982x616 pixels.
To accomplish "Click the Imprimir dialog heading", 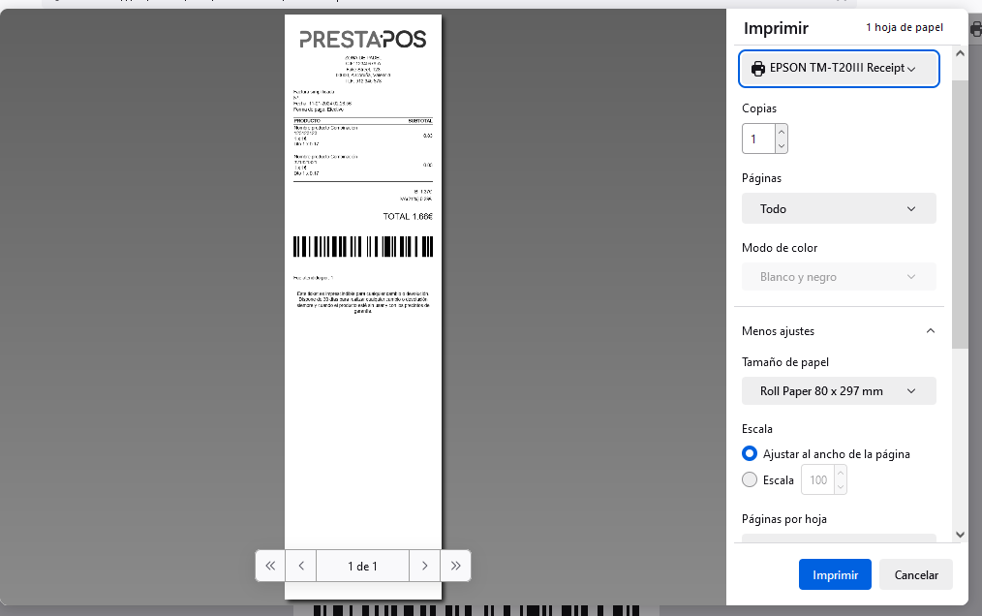I will pos(776,28).
